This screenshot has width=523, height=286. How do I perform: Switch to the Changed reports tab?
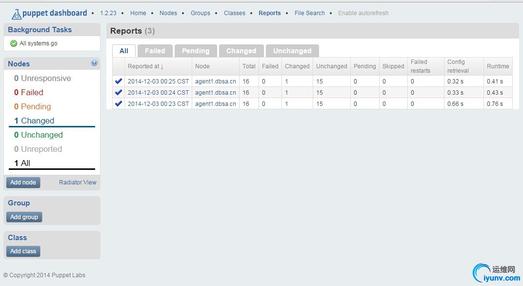[x=241, y=51]
